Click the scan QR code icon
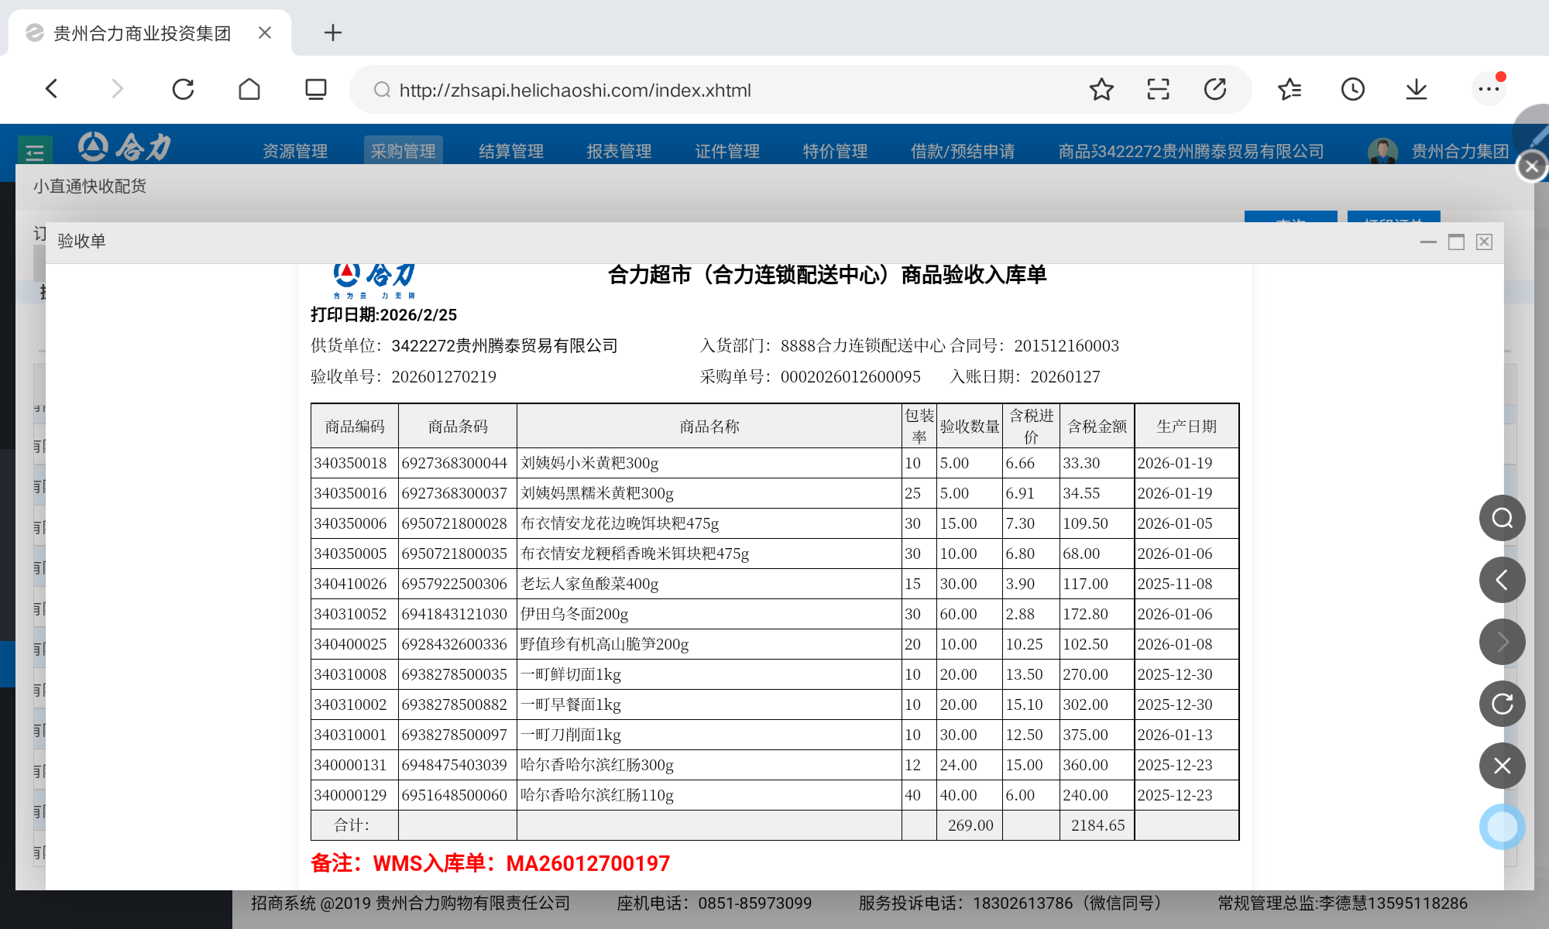The width and height of the screenshot is (1549, 929). pos(1158,90)
